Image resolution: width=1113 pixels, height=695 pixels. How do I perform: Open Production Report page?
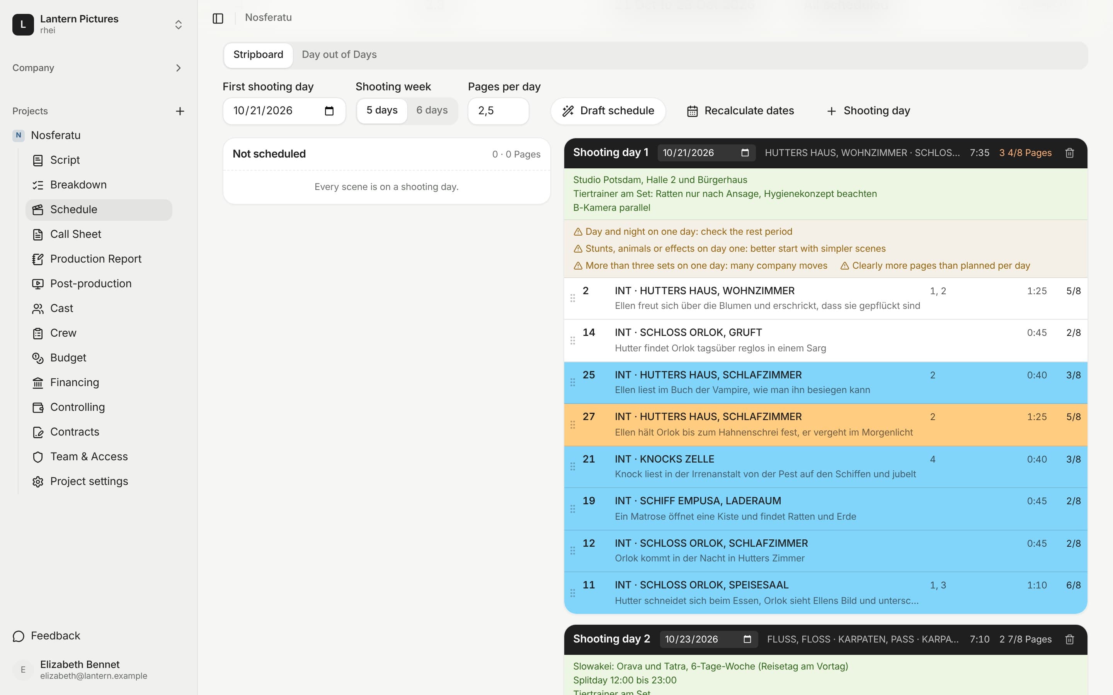(x=99, y=259)
